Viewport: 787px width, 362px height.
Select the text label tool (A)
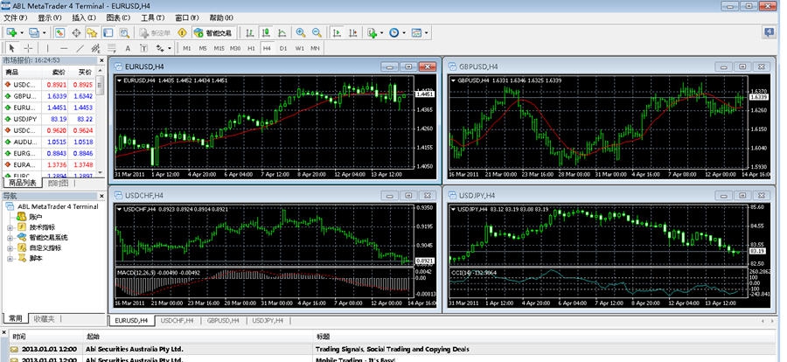point(128,48)
